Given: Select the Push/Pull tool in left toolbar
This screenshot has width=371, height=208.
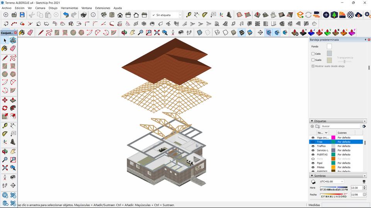Looking at the screenshot, I should (x=13, y=100).
